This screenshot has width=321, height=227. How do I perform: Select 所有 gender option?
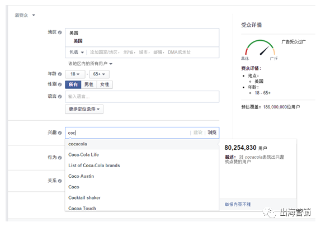click(73, 84)
